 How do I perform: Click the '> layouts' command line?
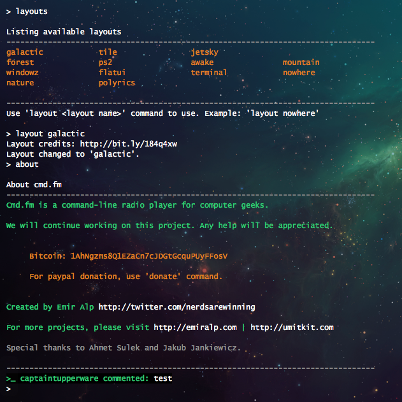27,11
